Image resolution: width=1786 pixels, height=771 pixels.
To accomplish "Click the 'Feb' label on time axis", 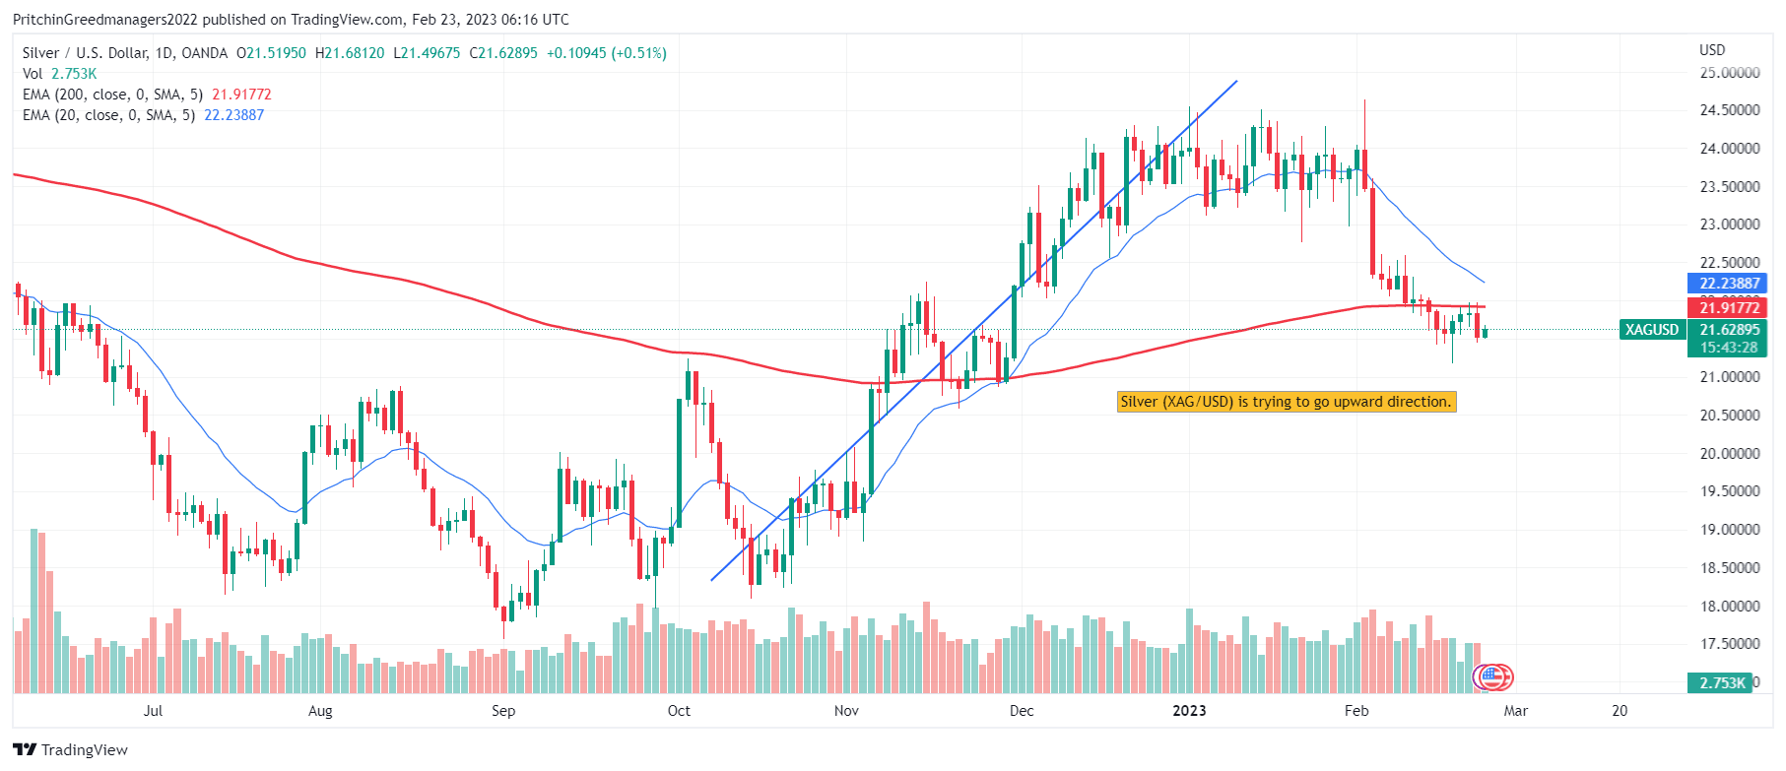I will tap(1356, 711).
